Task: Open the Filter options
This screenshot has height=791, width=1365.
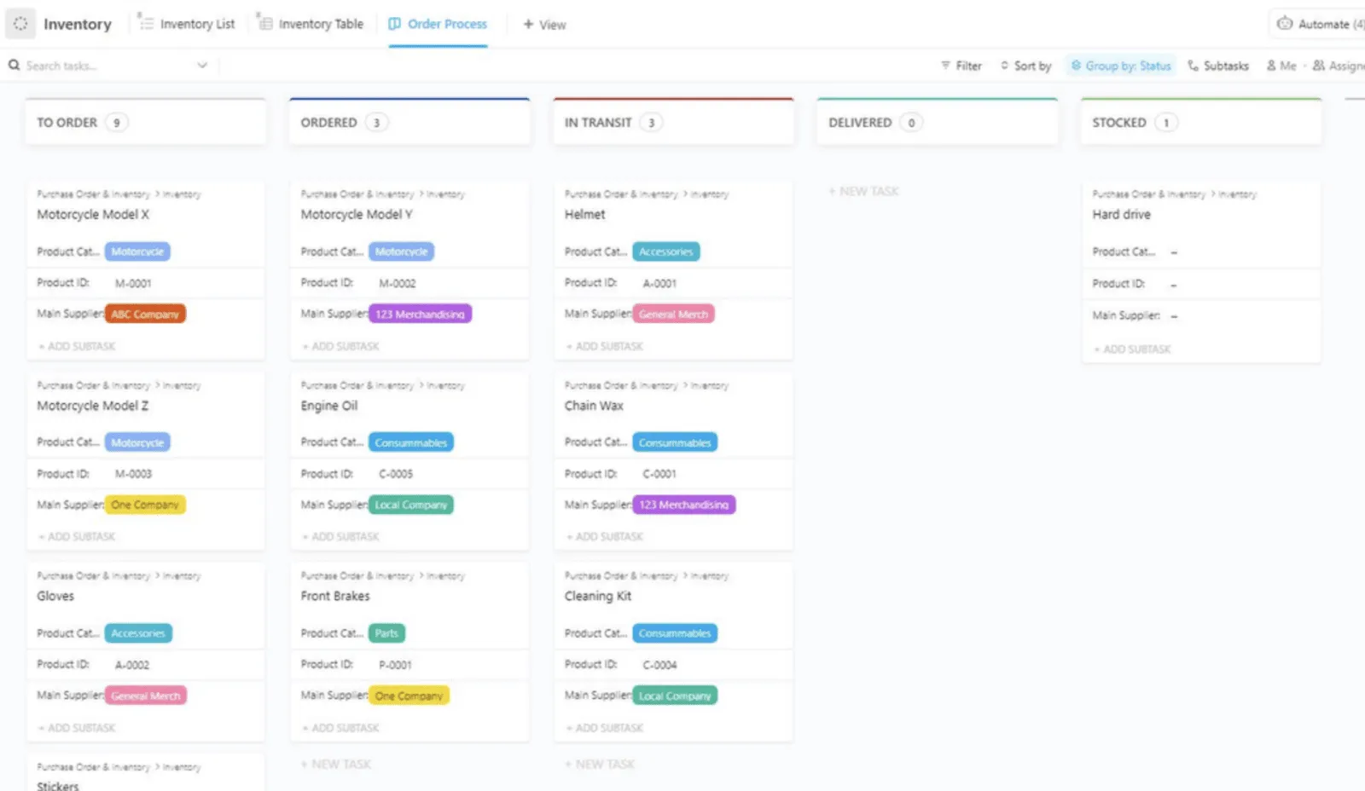Action: tap(961, 66)
